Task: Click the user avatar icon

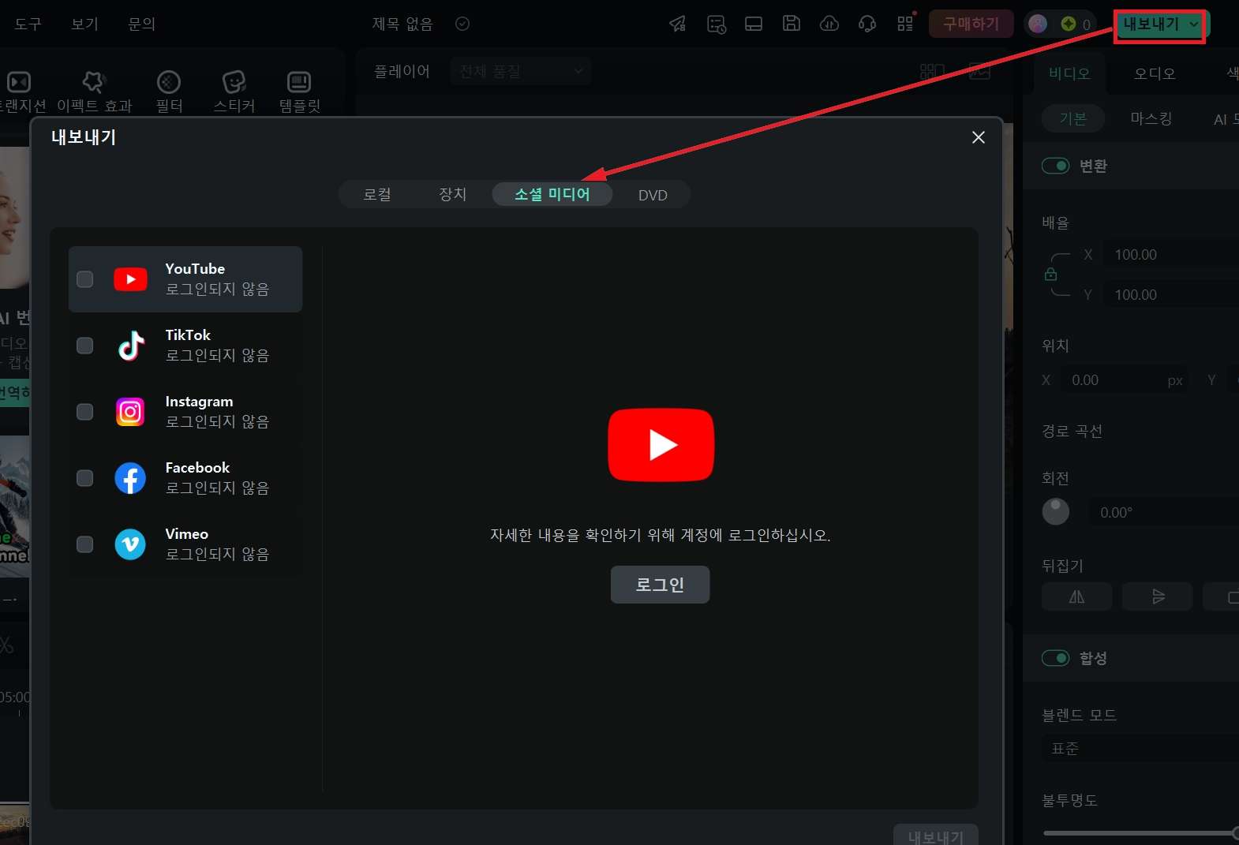Action: tap(1038, 24)
